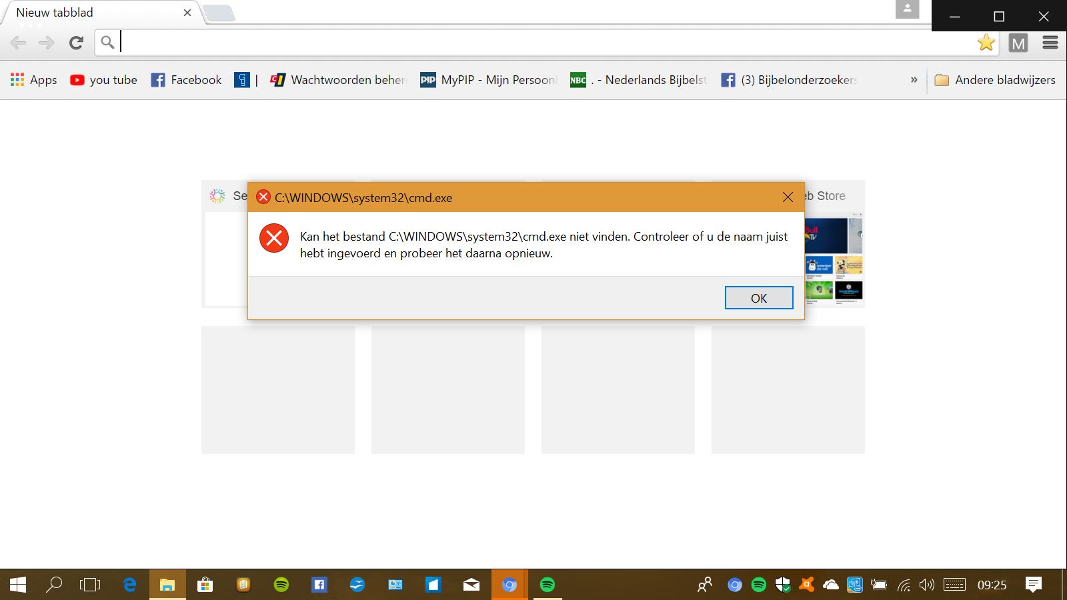
Task: Bookmark this page with the star icon
Action: coord(986,43)
